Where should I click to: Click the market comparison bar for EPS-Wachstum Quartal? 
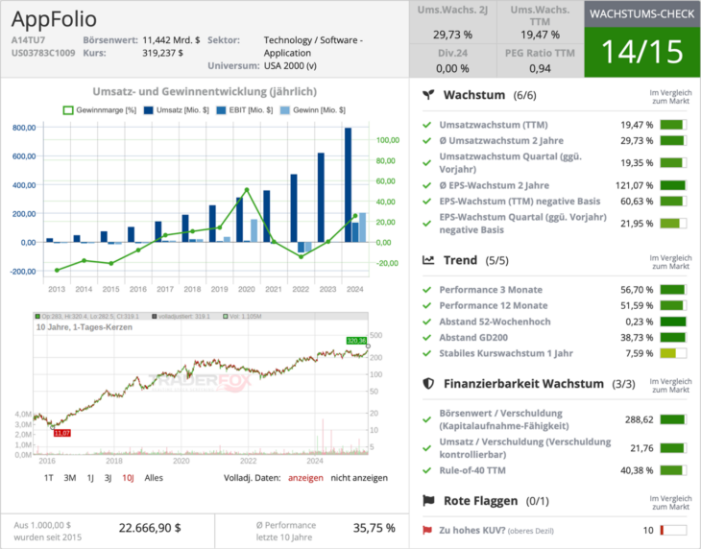673,224
